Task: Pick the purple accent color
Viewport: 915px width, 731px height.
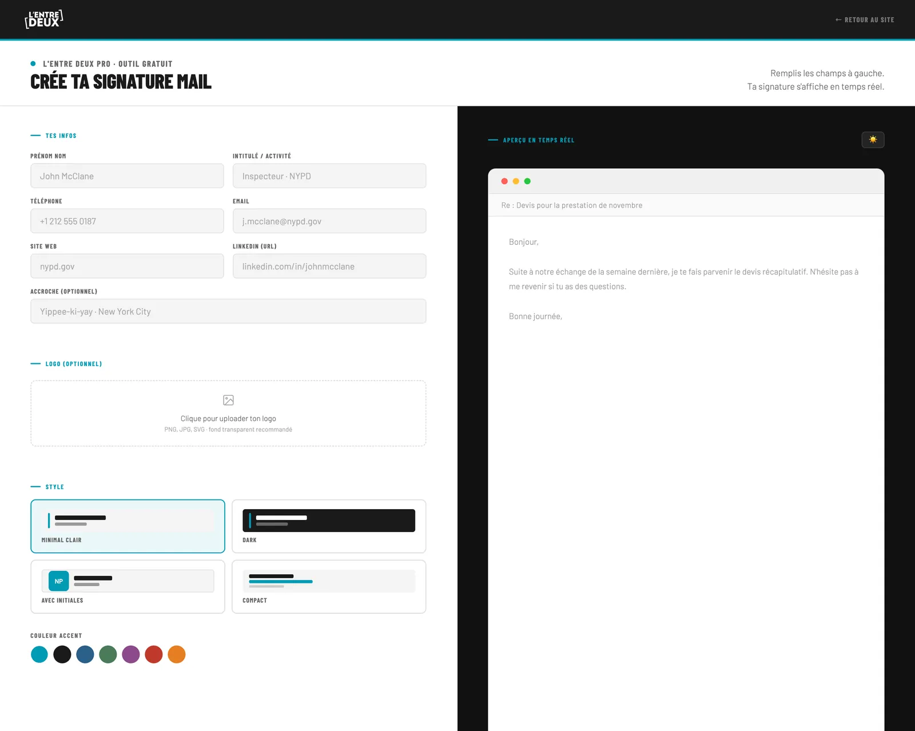Action: tap(131, 654)
